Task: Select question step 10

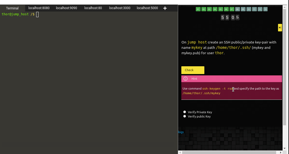Action: tap(249, 9)
